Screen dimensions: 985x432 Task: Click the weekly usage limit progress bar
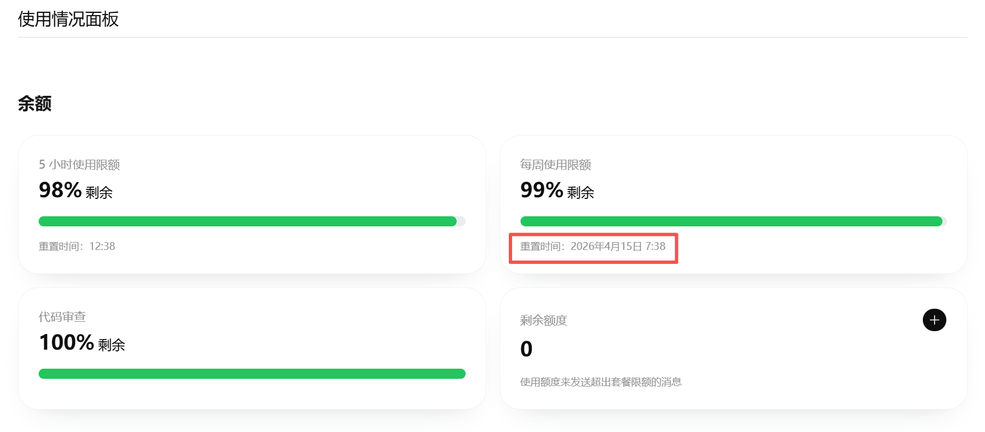click(728, 221)
